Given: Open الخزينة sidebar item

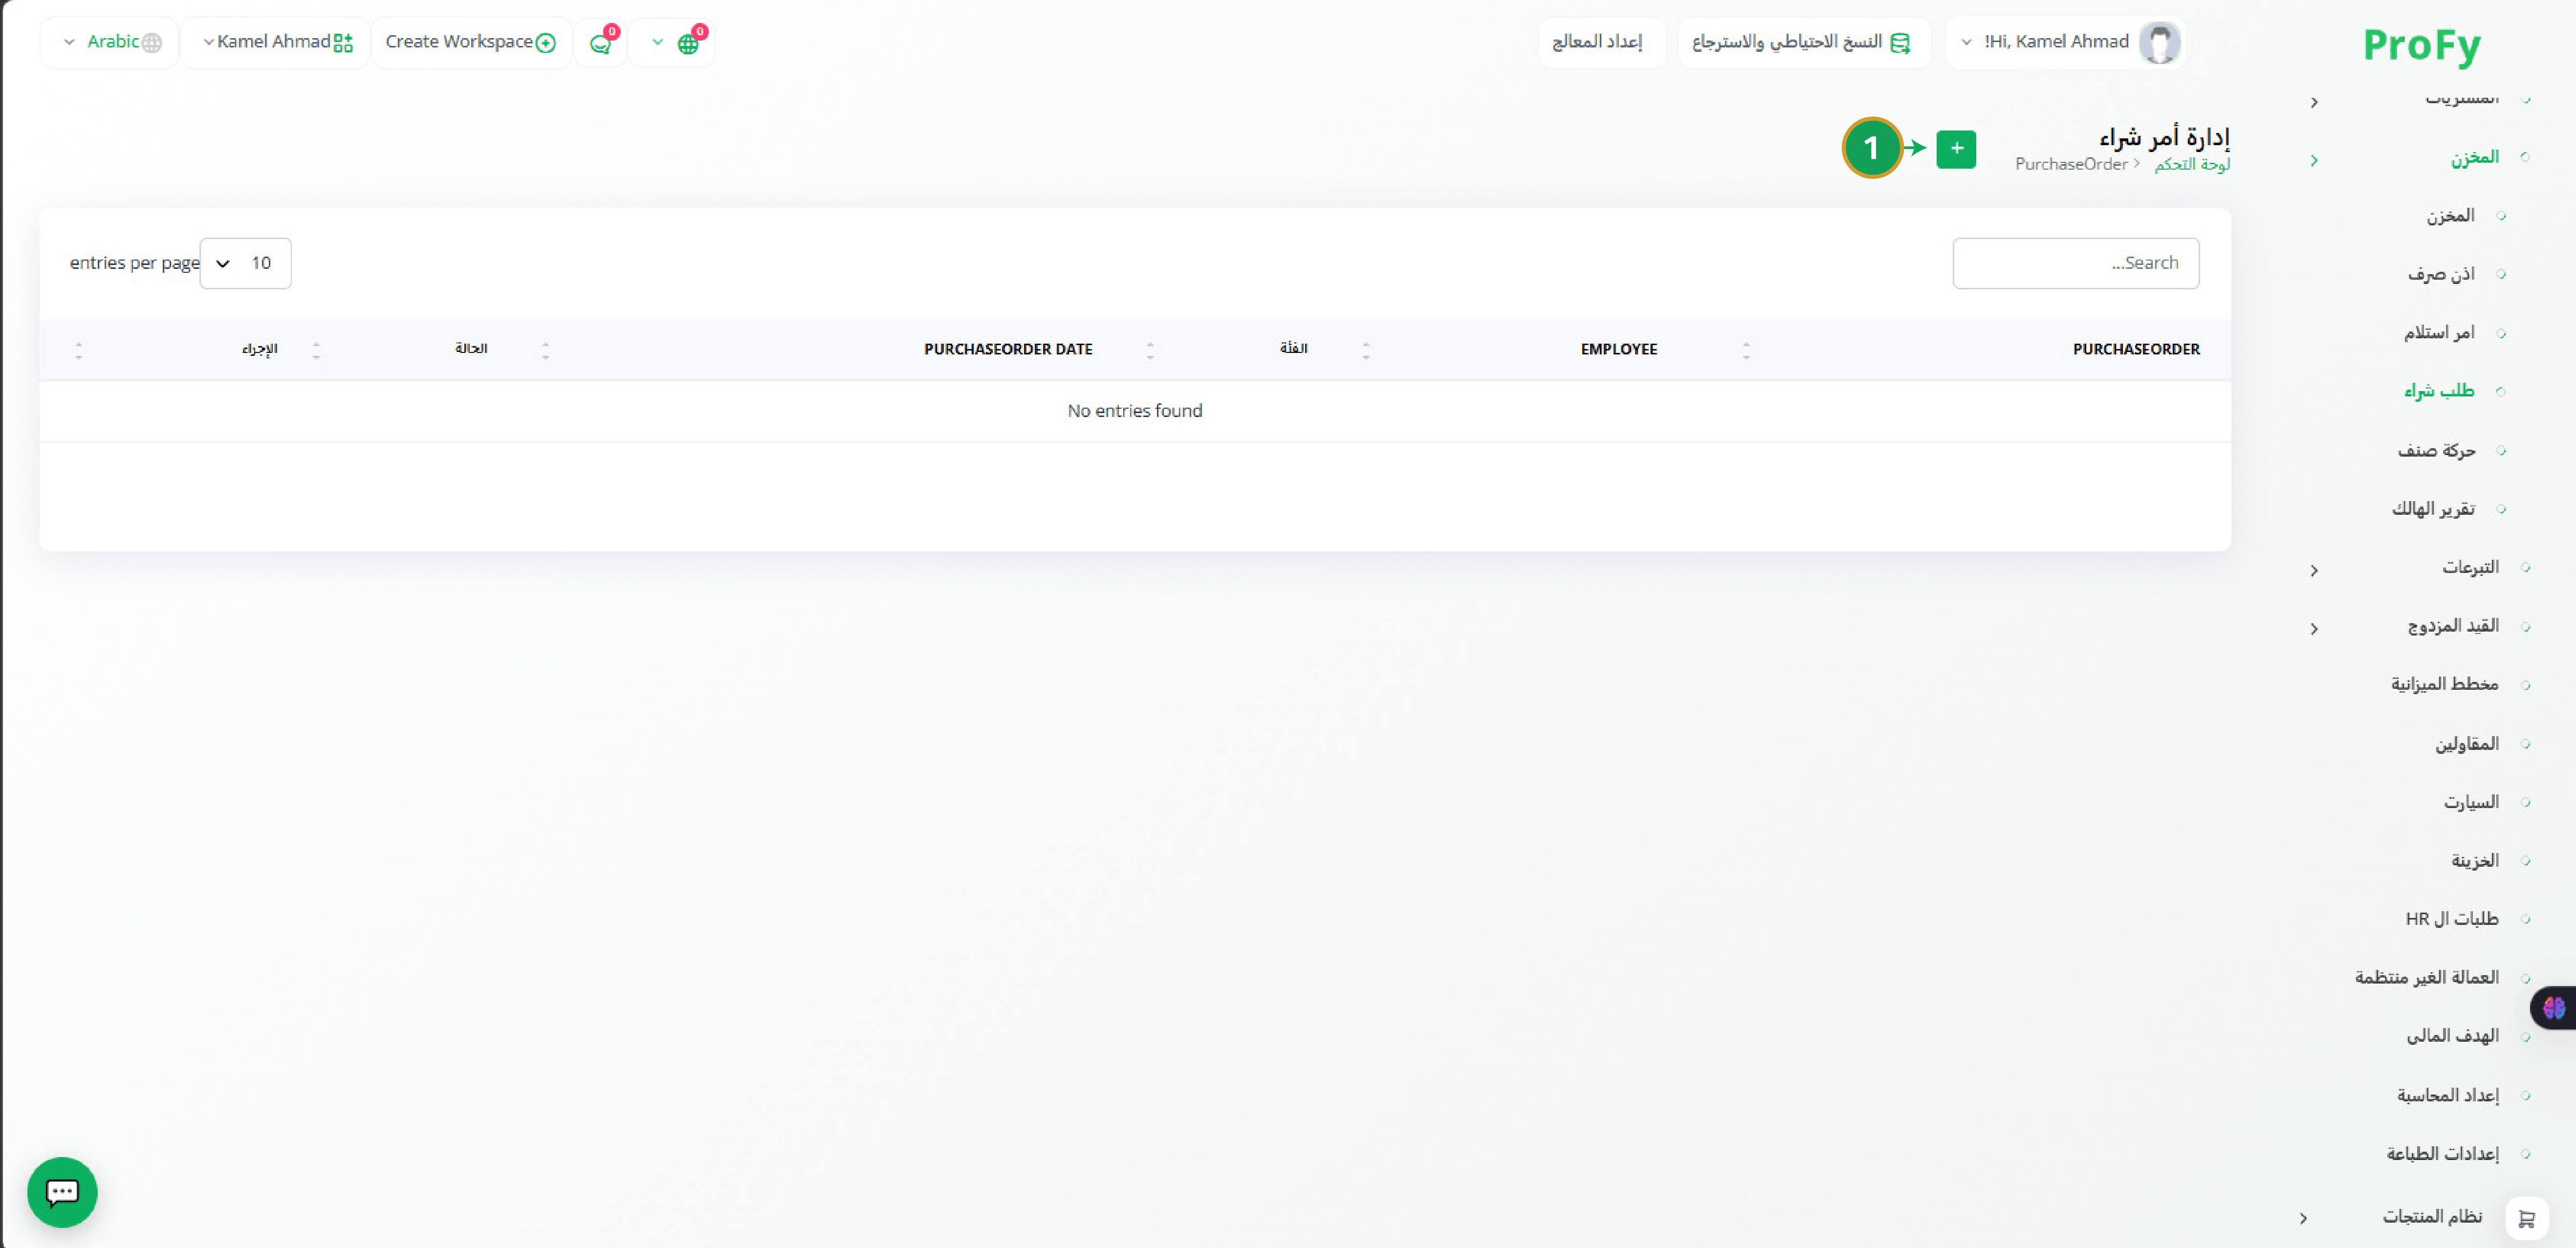Looking at the screenshot, I should pyautogui.click(x=2474, y=860).
